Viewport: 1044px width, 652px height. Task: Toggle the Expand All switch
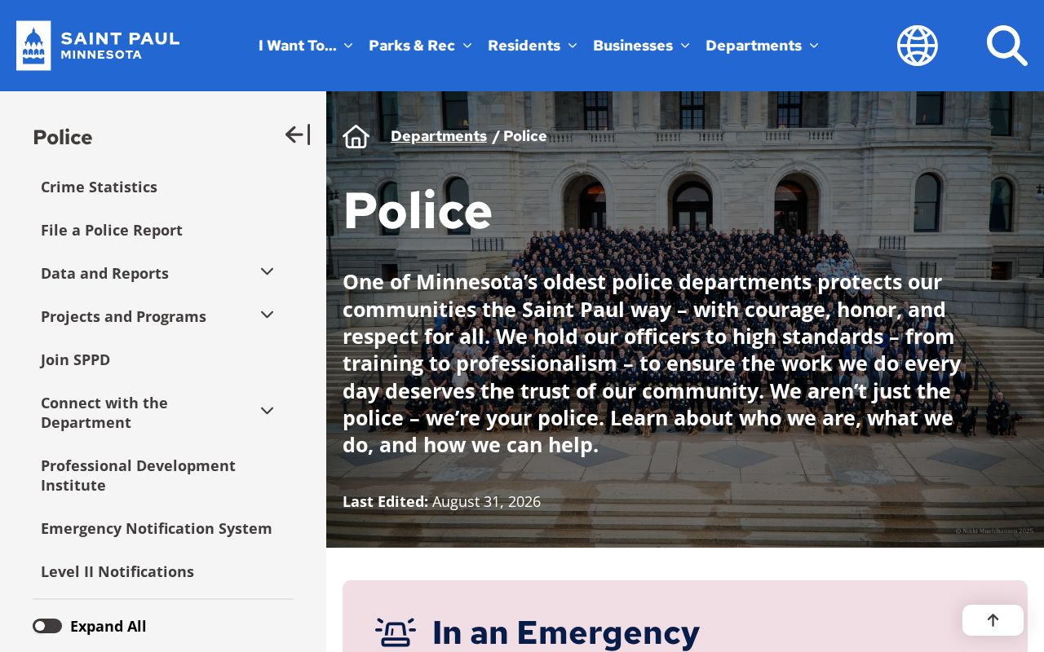(47, 626)
